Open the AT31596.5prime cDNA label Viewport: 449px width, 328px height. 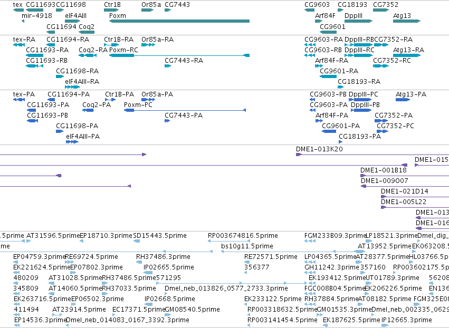(x=53, y=236)
